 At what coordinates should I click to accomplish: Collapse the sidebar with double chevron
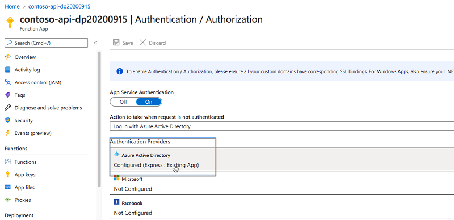point(95,43)
